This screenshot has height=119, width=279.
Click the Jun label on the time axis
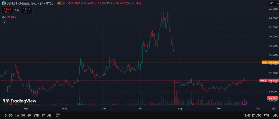[x=103, y=108]
